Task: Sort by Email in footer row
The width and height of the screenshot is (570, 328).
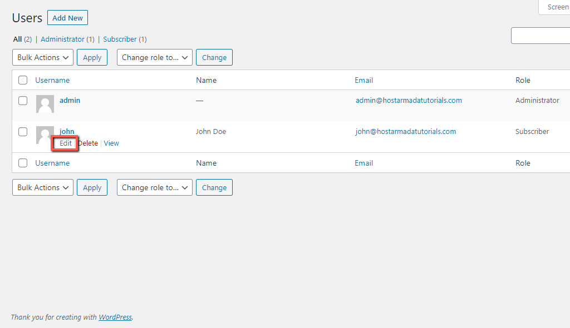Action: click(364, 163)
